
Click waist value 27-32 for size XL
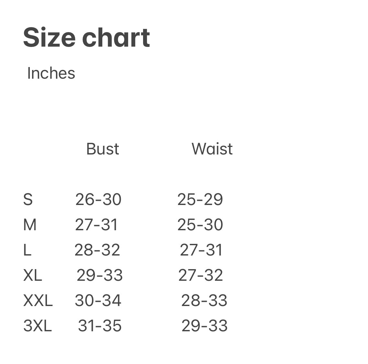(x=201, y=275)
